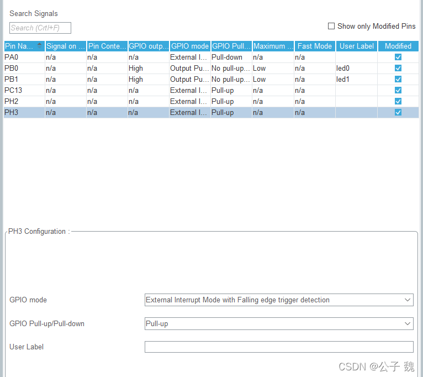The height and width of the screenshot is (377, 423).
Task: Select the PH2 pin row
Action: [x=212, y=102]
